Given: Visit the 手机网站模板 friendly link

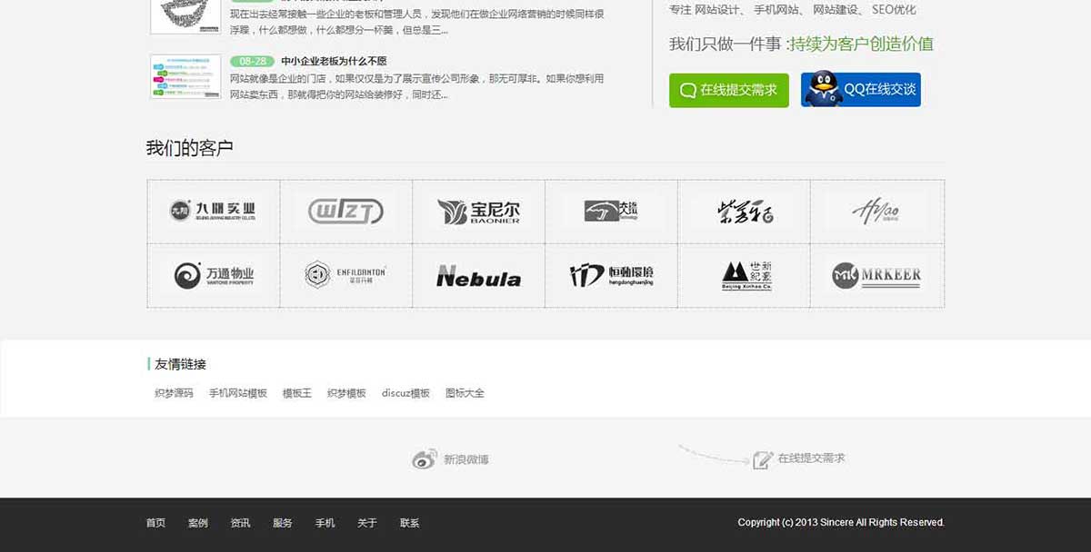Looking at the screenshot, I should [238, 393].
